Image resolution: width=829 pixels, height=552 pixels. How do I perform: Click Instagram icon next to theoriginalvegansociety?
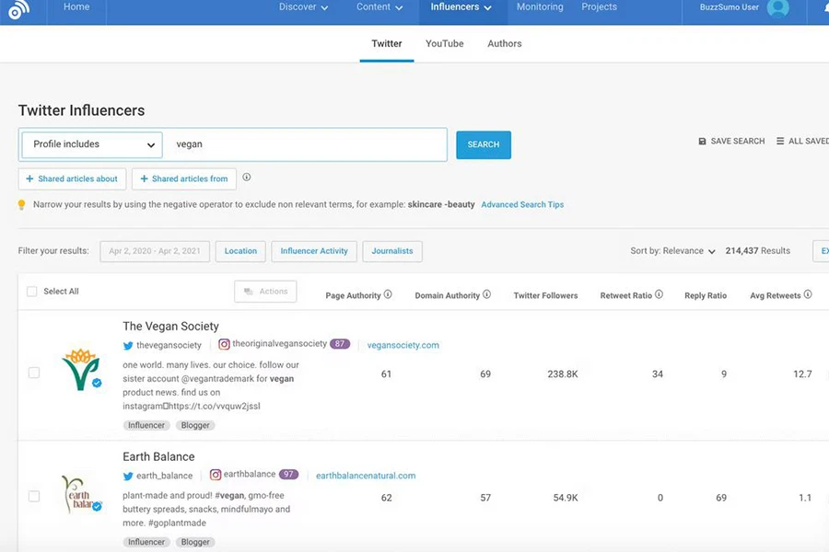(x=224, y=344)
